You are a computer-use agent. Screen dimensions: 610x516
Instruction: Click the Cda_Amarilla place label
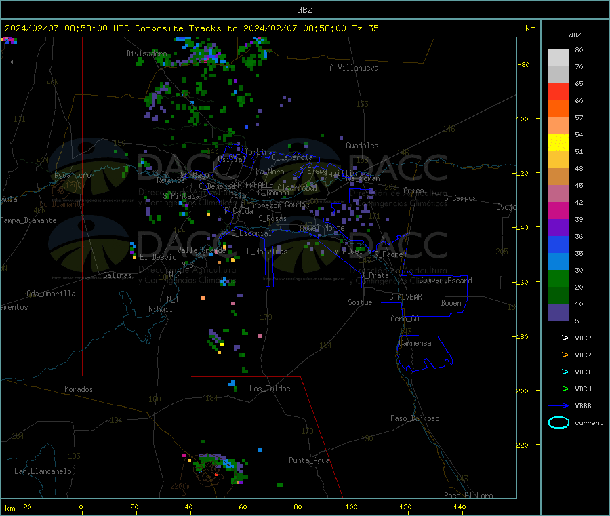click(51, 294)
